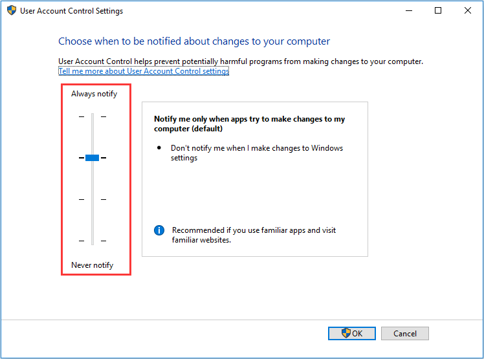Set slider to the bottommost tick mark
Screen dimensions: 484x359
(x=93, y=241)
